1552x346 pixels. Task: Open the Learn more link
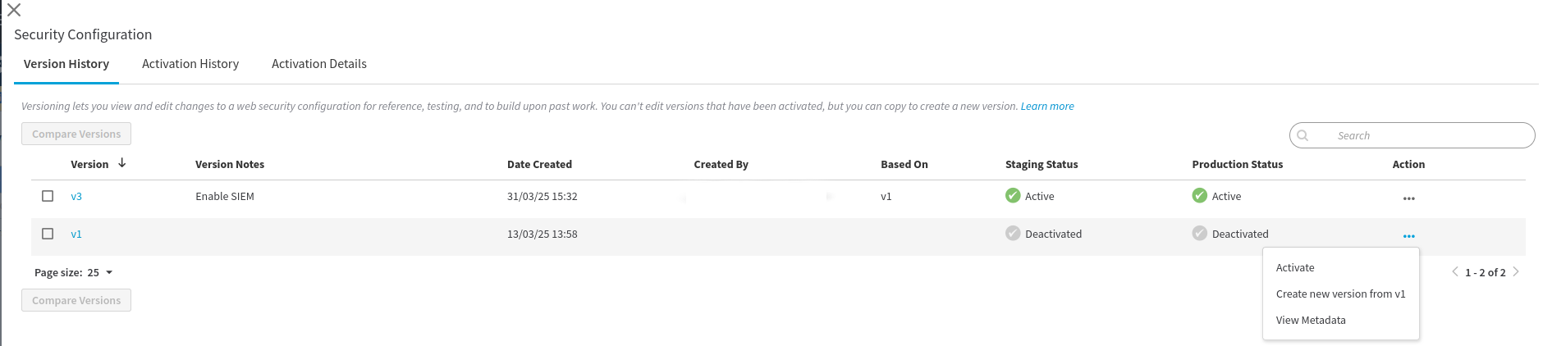1047,107
